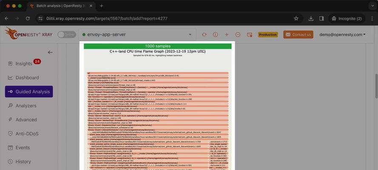
Task: Click the site settings icon in address bar
Action: (40, 19)
